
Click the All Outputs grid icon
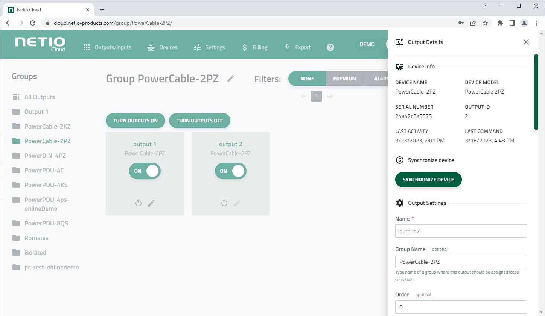click(16, 97)
